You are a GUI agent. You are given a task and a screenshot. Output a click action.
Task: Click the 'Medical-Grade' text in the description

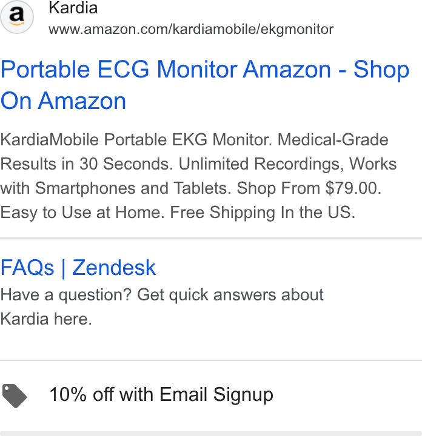pyautogui.click(x=333, y=140)
